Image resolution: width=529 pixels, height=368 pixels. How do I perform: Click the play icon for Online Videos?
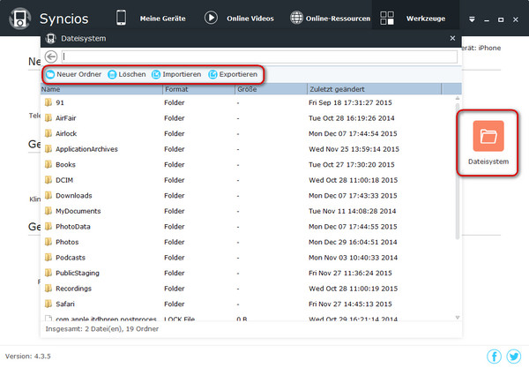(211, 18)
